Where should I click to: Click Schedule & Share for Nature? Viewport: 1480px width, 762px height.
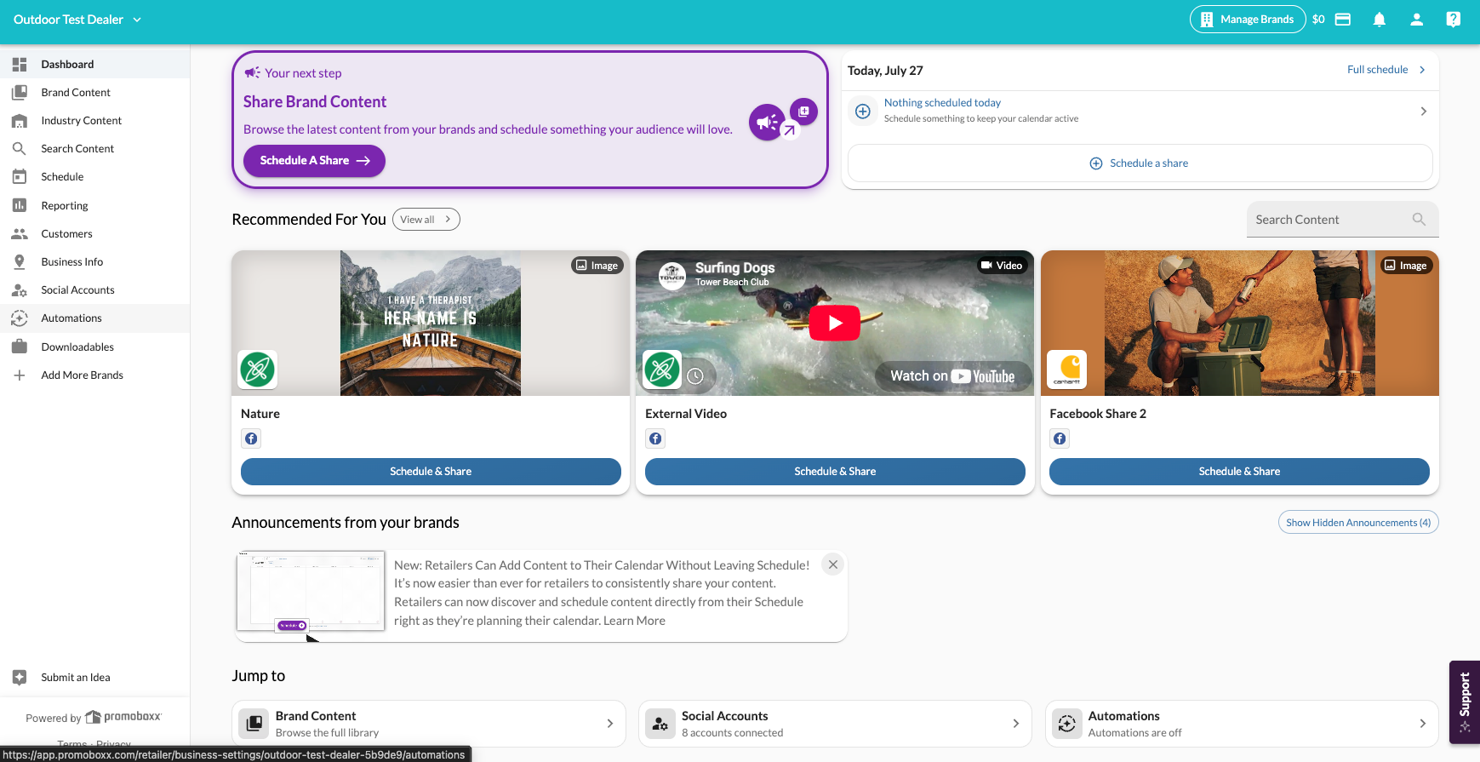431,472
